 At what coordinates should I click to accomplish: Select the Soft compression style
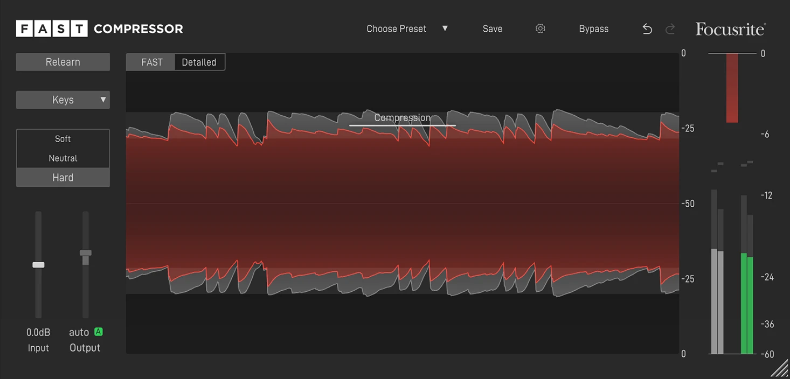pos(63,139)
